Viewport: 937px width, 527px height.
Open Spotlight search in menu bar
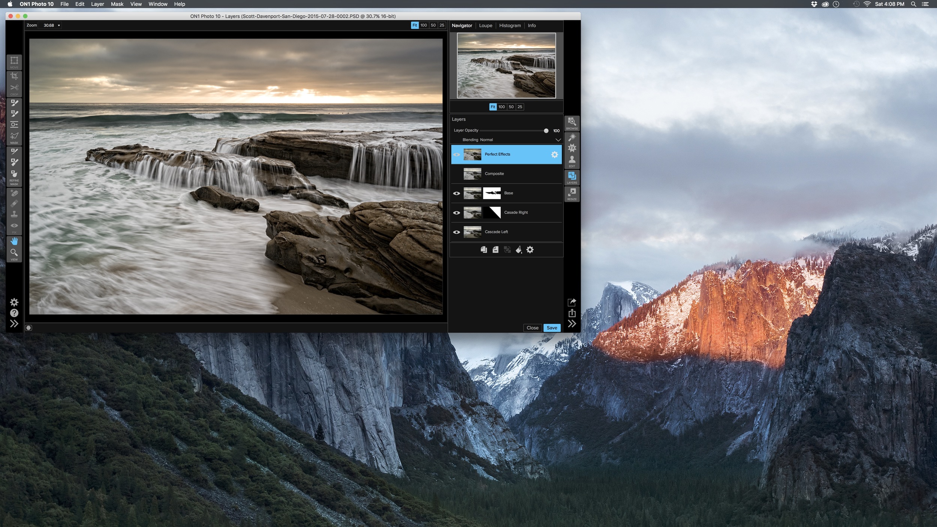[913, 4]
